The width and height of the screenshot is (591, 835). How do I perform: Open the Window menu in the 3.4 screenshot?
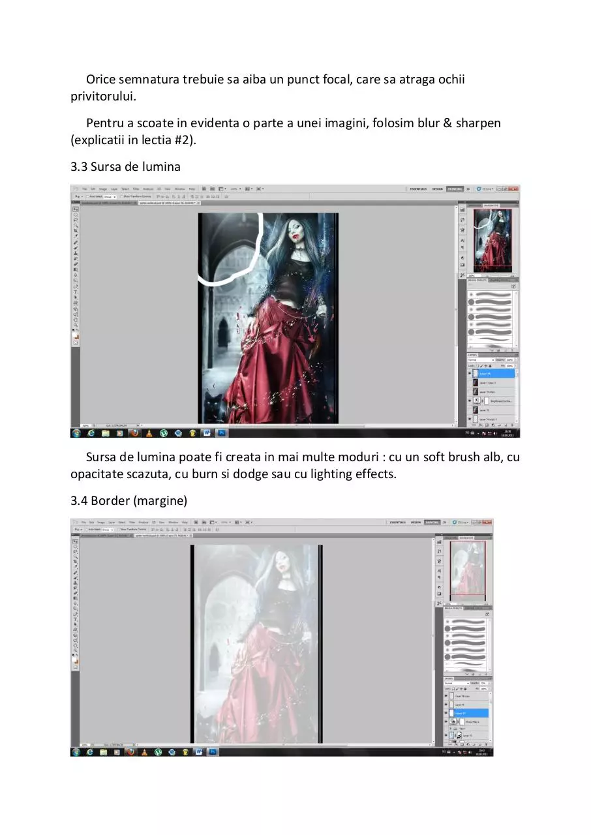coord(174,523)
